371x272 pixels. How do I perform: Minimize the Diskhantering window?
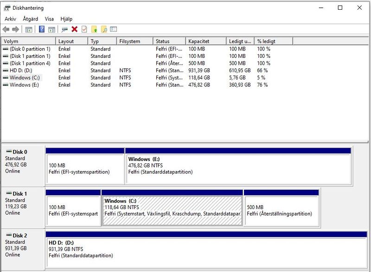click(321, 8)
